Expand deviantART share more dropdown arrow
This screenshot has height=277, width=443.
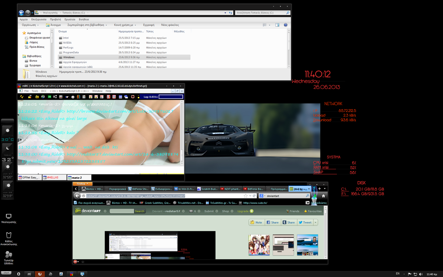tap(316, 222)
